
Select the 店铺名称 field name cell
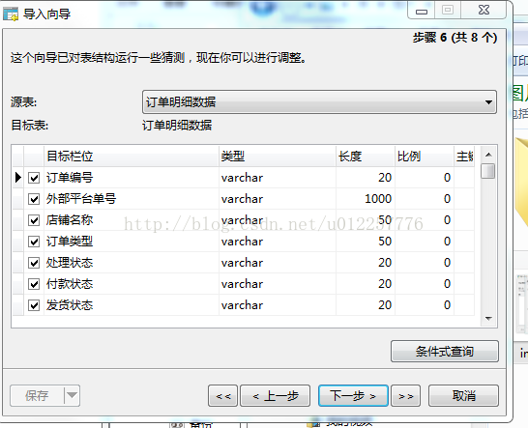click(x=132, y=220)
